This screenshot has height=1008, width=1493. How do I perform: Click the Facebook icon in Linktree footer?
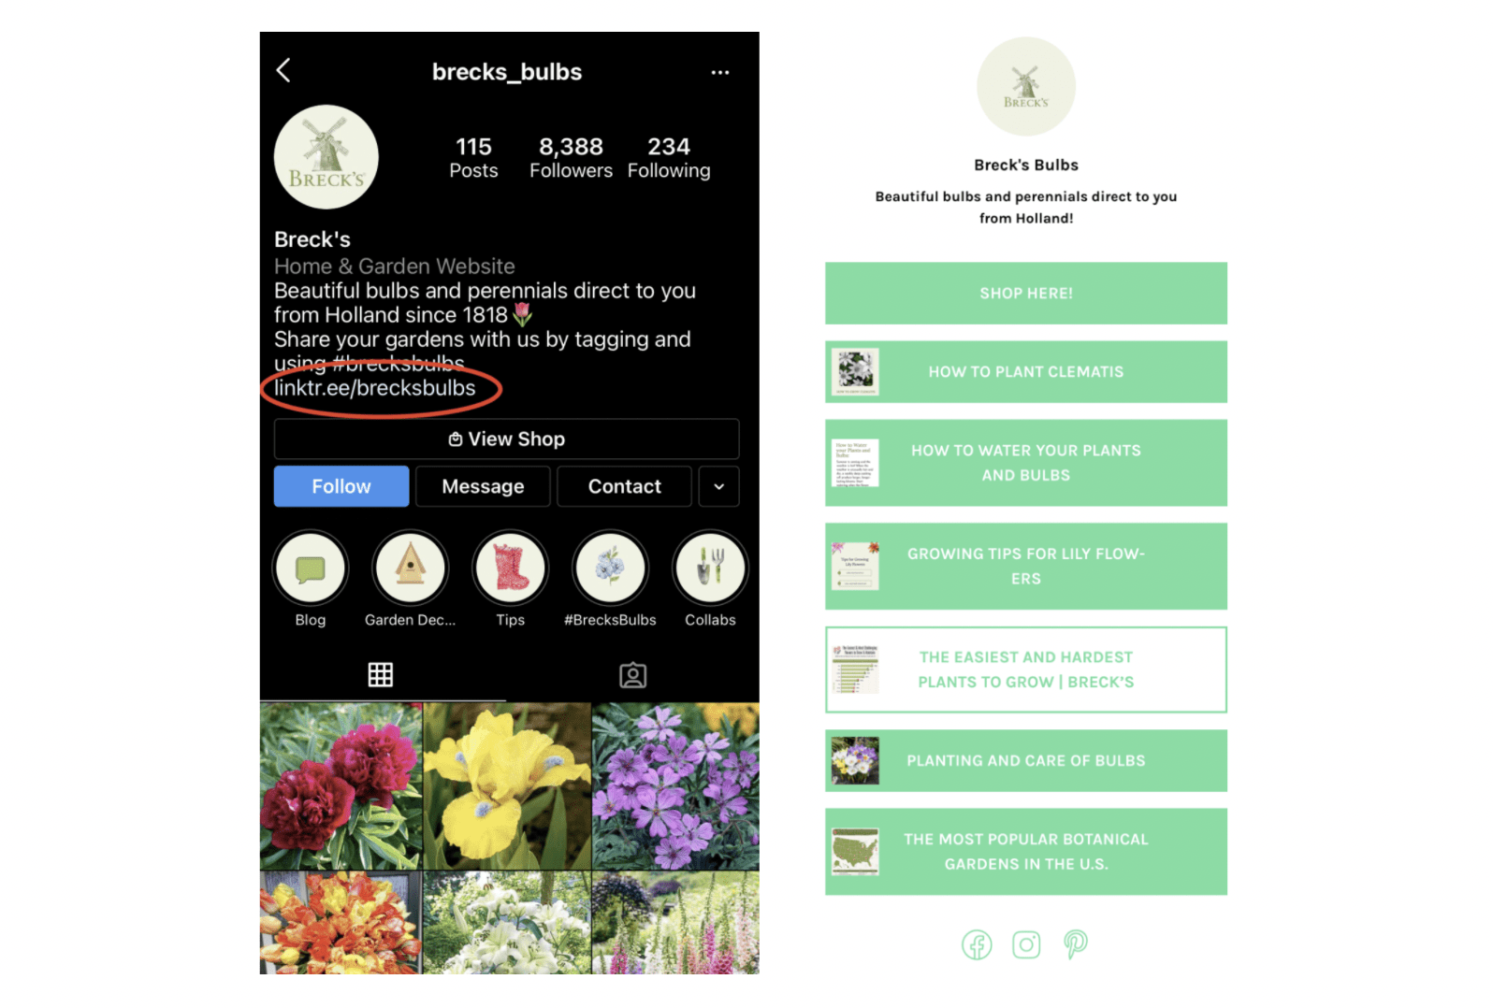(x=977, y=944)
